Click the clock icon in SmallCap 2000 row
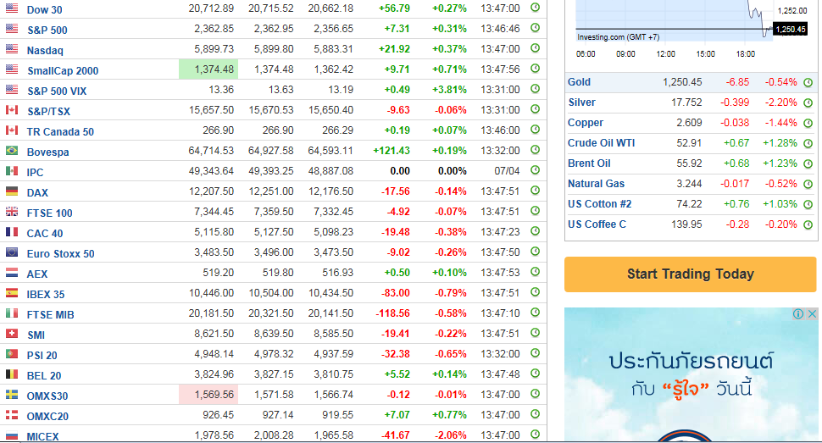Viewport: 822px width, 443px height. click(535, 68)
